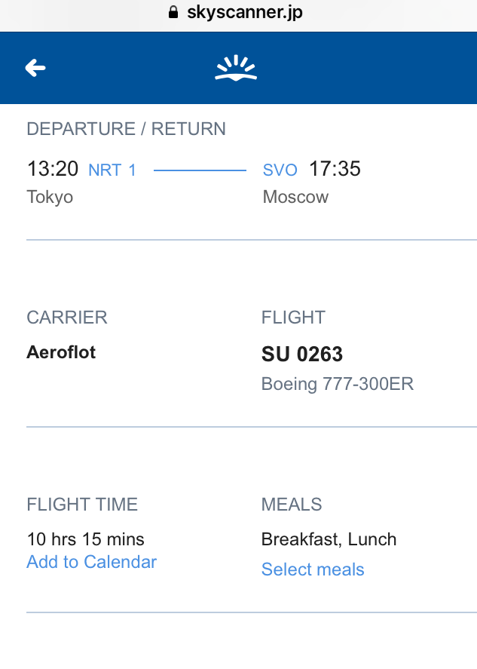Select the skyscanner.jp address bar
The height and width of the screenshot is (669, 477).
click(x=238, y=13)
